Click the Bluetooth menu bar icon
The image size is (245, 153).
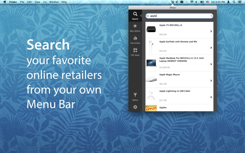pos(187,2)
